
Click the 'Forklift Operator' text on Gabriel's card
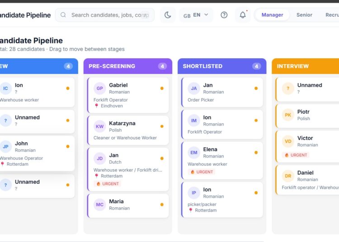110,100
